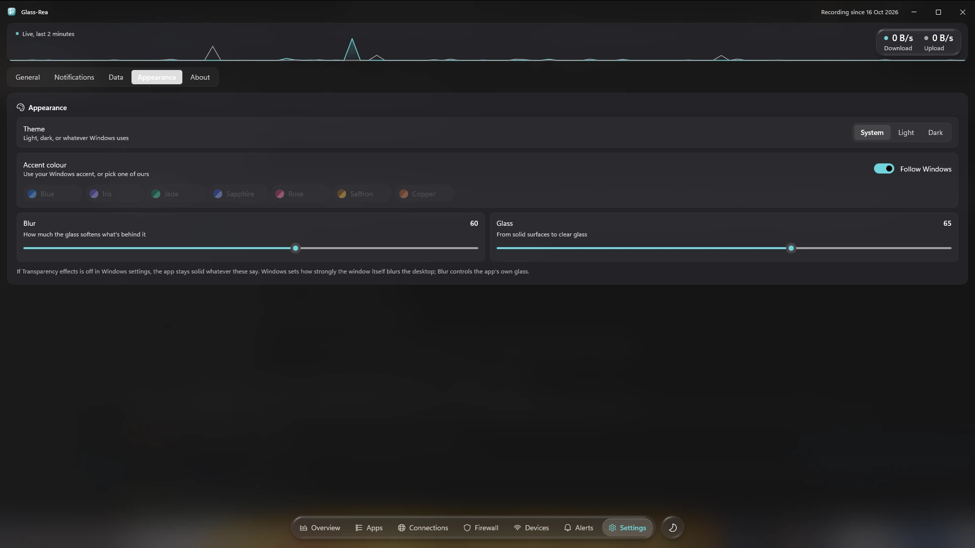Switch to the Notifications tab
Image resolution: width=975 pixels, height=548 pixels.
(x=74, y=77)
